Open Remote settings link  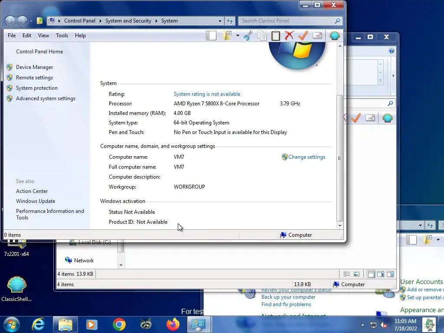34,78
